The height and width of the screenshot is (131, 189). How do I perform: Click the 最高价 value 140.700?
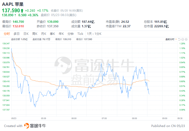(18, 22)
